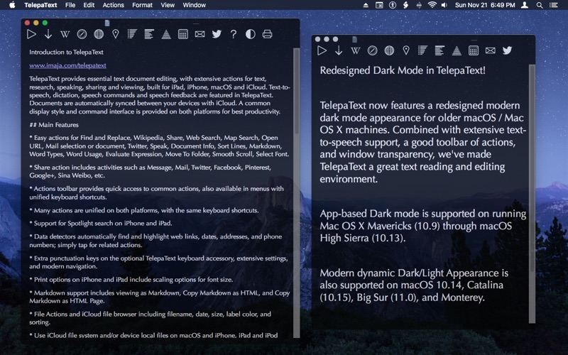Click the 'Support for Spotlight search' bullet line

(101, 223)
